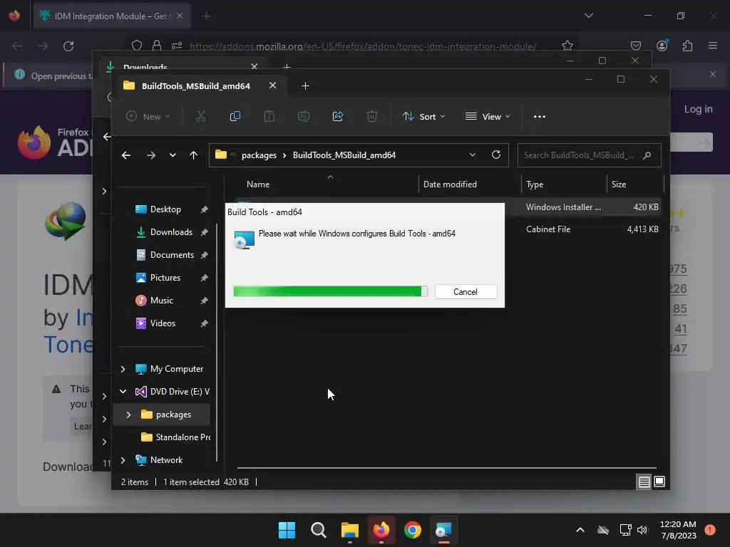730x547 pixels.
Task: Select Network in navigation pane
Action: pos(166,460)
